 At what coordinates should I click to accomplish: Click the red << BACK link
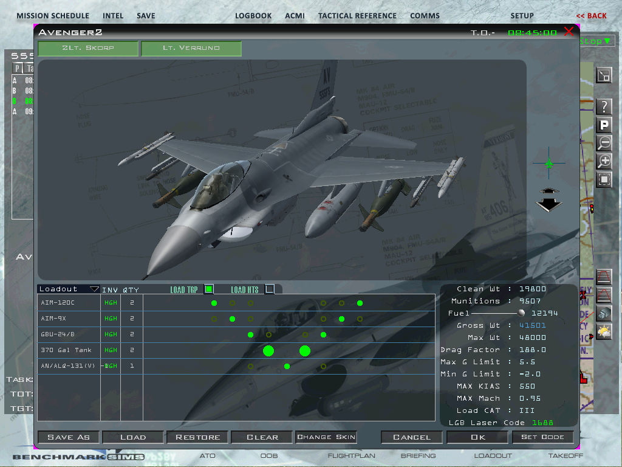tap(592, 16)
